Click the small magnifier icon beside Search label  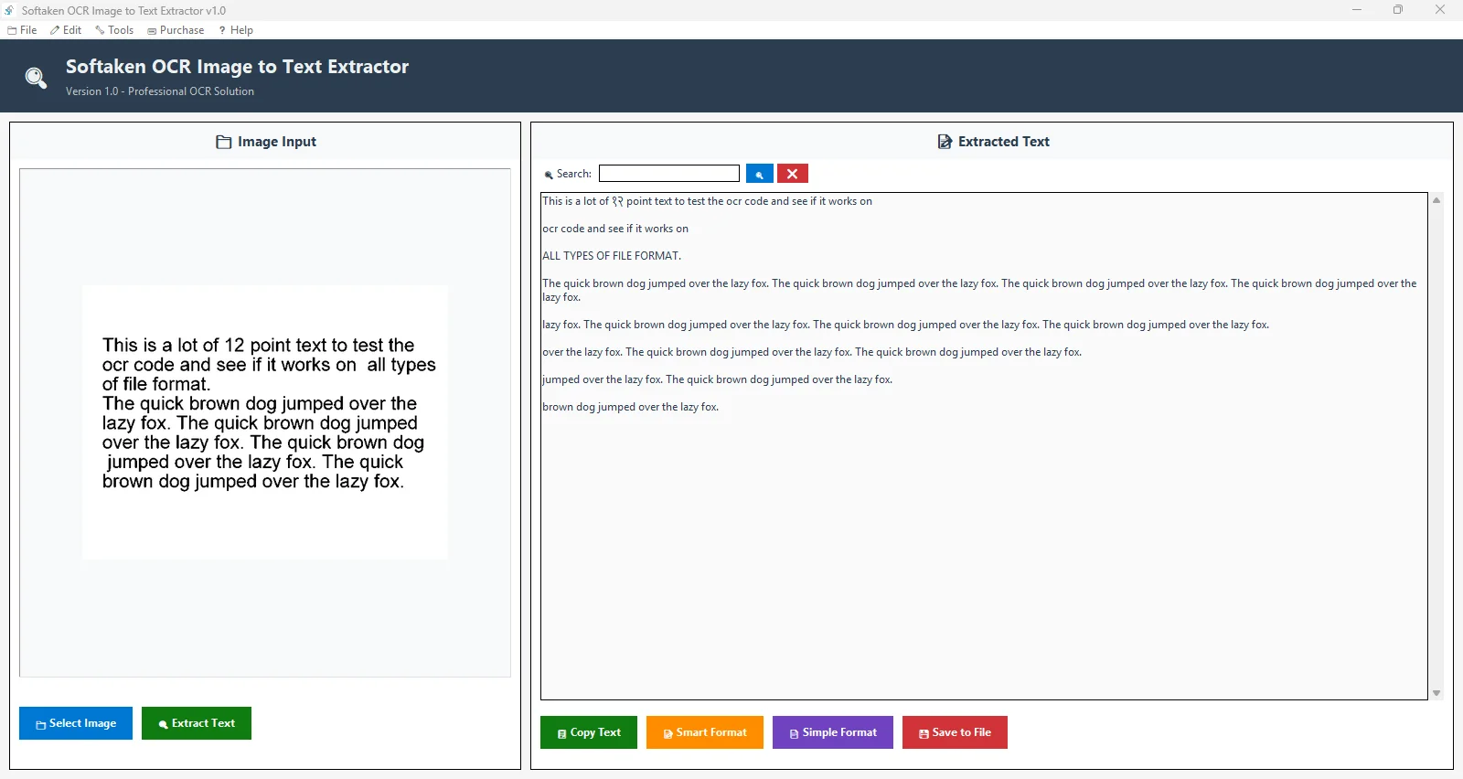[x=549, y=175]
